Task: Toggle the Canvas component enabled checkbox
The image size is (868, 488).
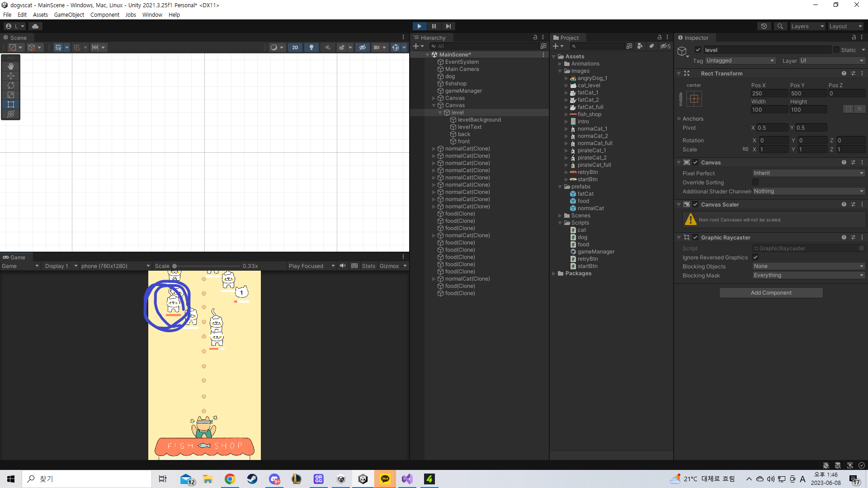Action: coord(695,163)
